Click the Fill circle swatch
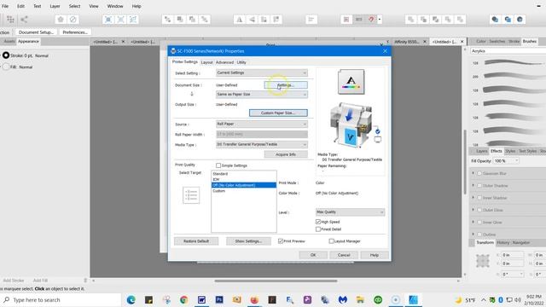 pyautogui.click(x=6, y=67)
